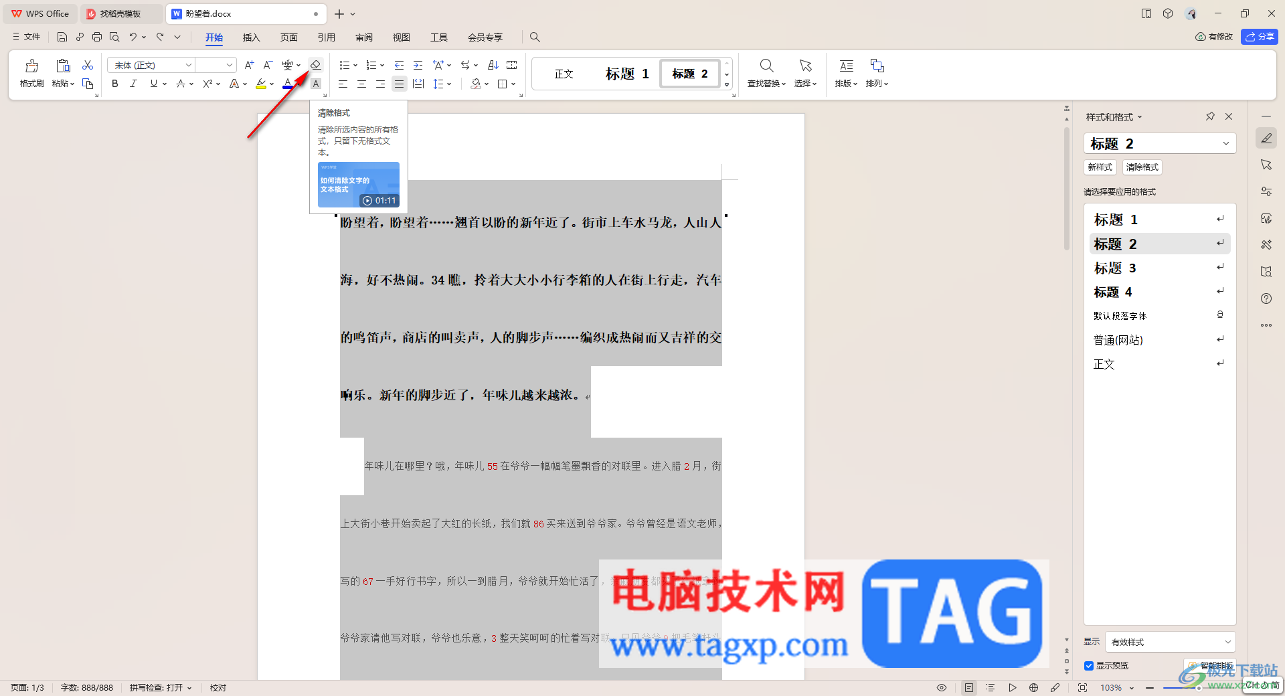Open the 插入 ribbon tab
The height and width of the screenshot is (696, 1285).
pos(251,37)
